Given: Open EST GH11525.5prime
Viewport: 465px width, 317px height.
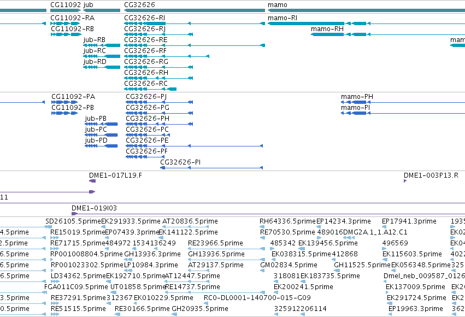Looking at the screenshot, I should [x=362, y=266].
